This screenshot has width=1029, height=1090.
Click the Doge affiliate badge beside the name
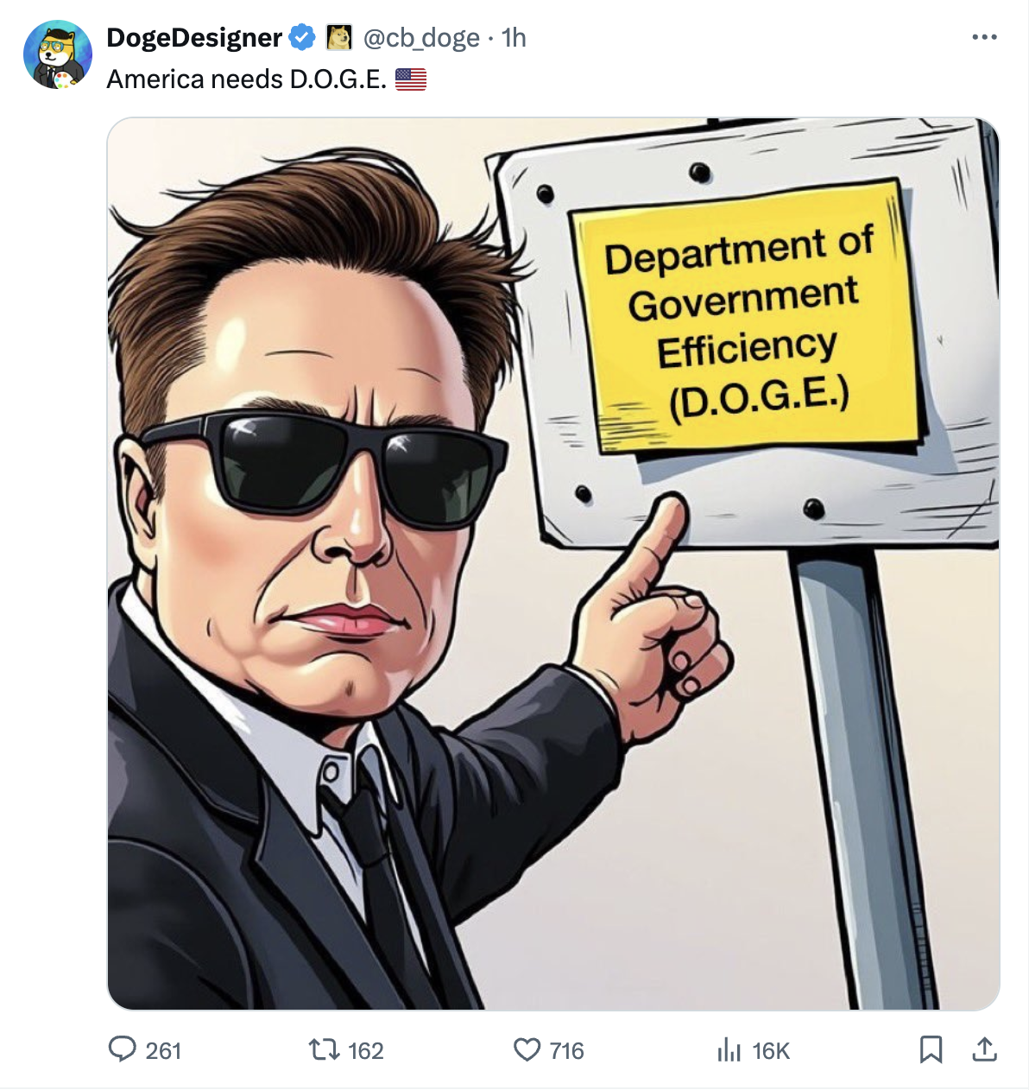(x=339, y=37)
